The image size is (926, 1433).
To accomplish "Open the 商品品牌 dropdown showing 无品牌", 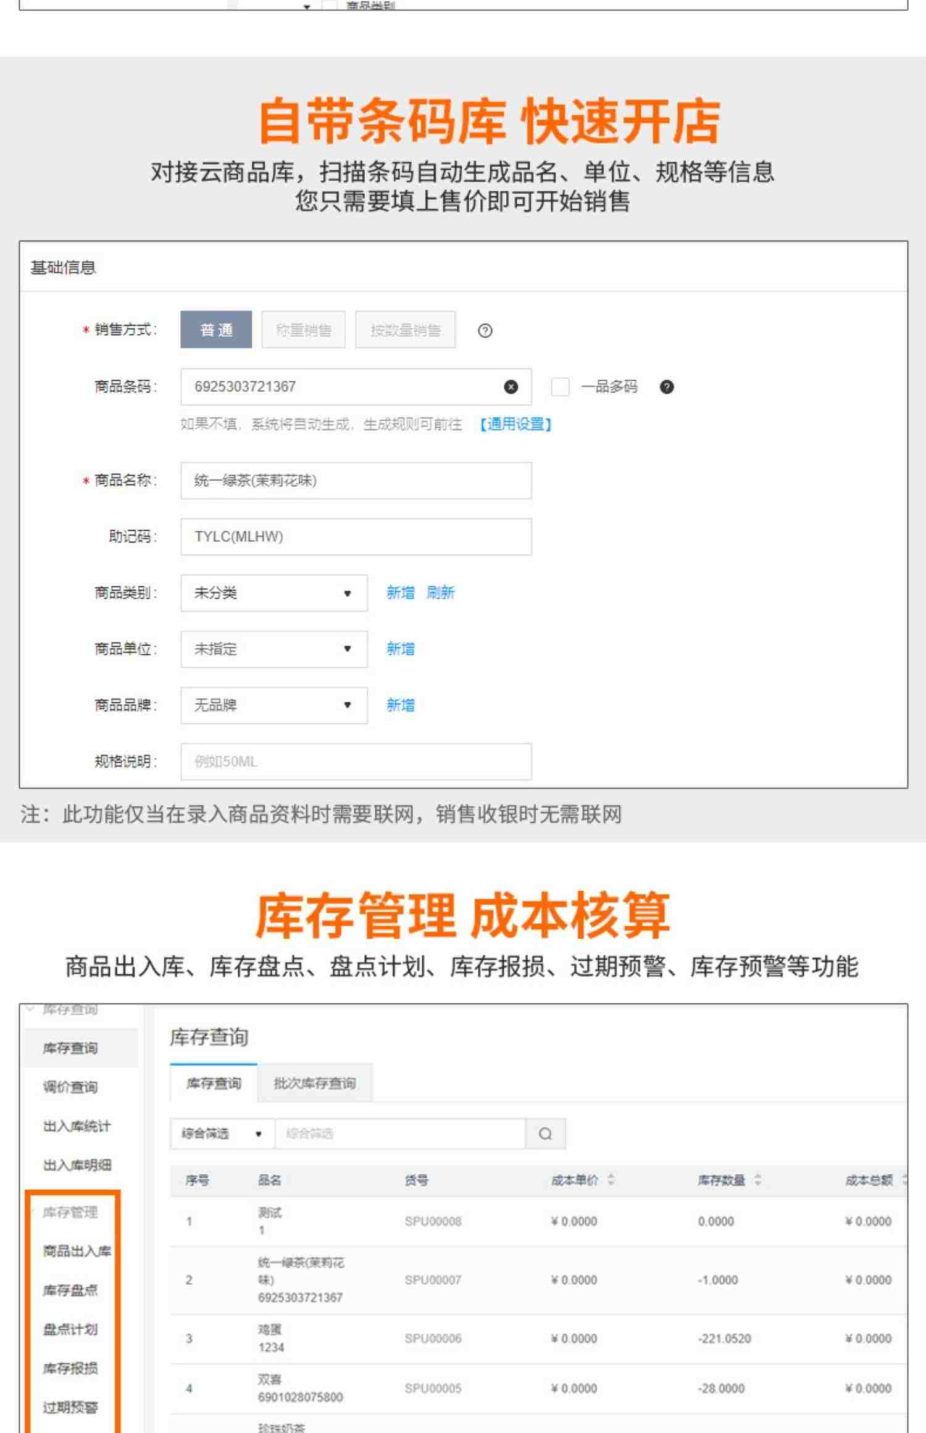I will pos(274,705).
